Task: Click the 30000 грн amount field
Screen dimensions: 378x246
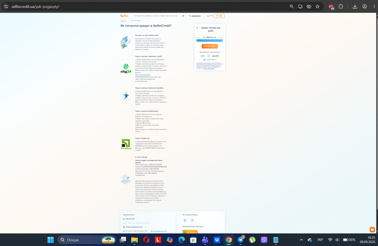Action: [x=210, y=37]
